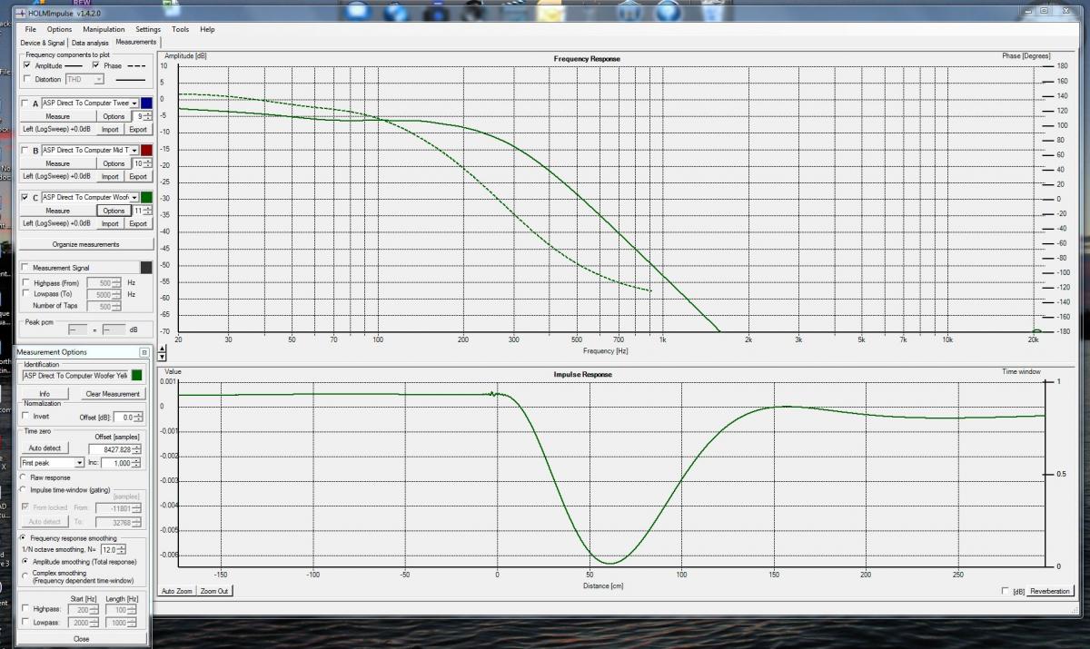The height and width of the screenshot is (649, 1090).
Task: Open slot C measurement name dropdown
Action: click(134, 198)
